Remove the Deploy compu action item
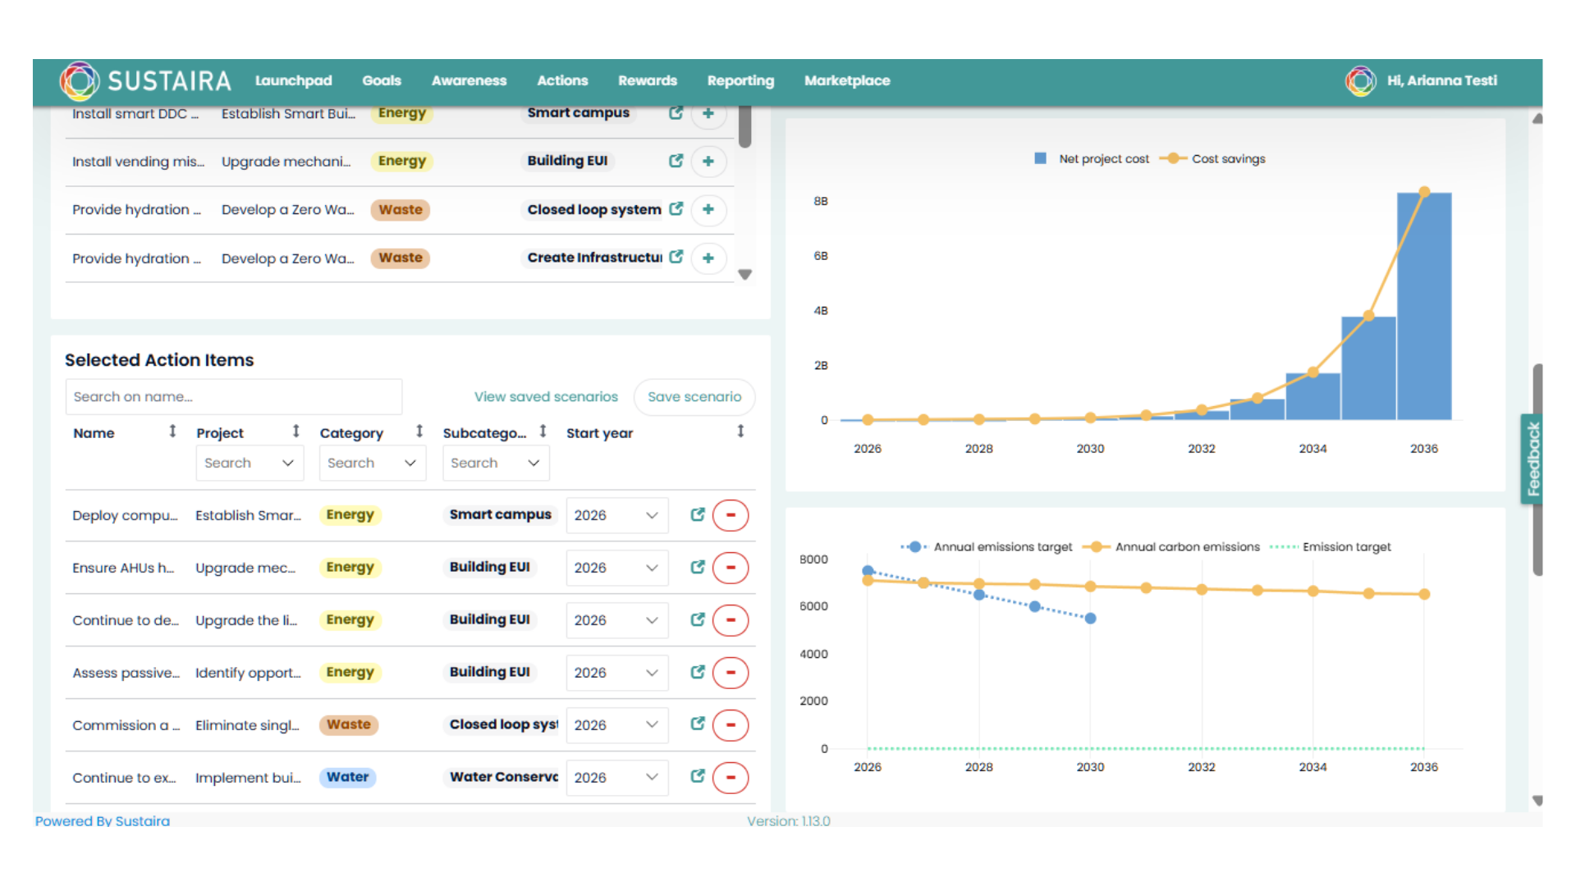Viewport: 1576px width, 886px height. pyautogui.click(x=731, y=515)
